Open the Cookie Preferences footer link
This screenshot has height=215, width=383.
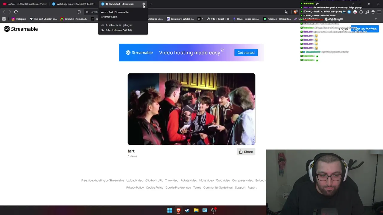click(x=178, y=188)
